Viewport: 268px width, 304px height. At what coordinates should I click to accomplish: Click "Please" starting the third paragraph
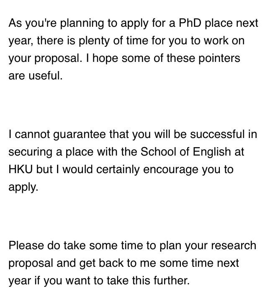point(26,245)
